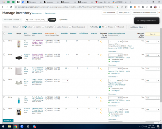Expand the Additional Filters dropdown
This screenshot has height=129, width=162.
(x=138, y=27)
